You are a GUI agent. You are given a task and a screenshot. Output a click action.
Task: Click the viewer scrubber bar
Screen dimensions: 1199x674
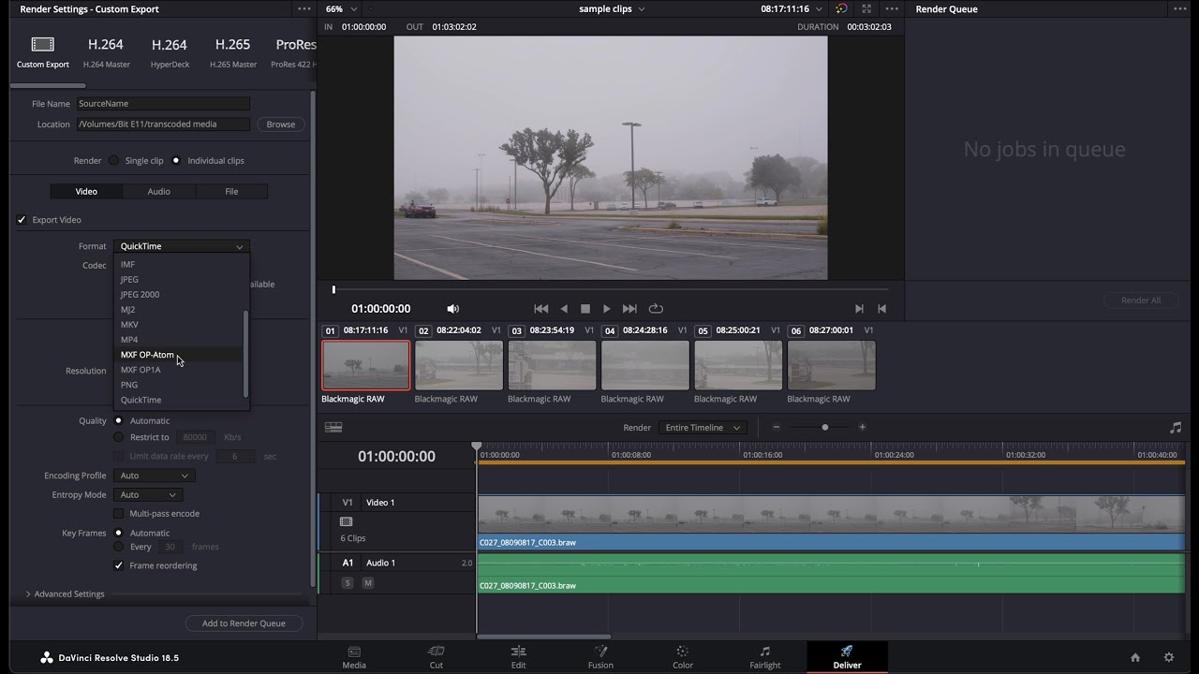pos(609,290)
